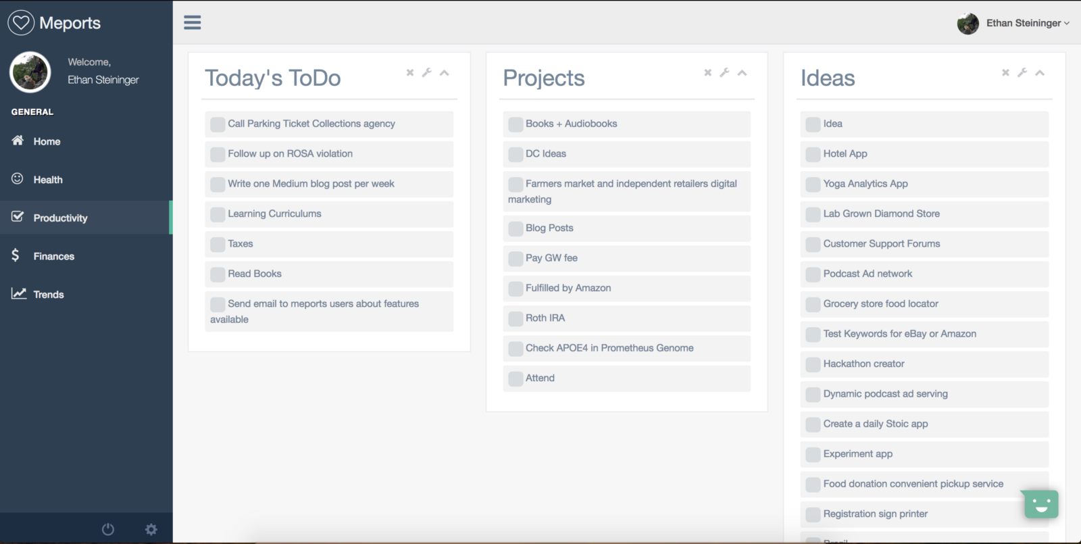The image size is (1081, 544).
Task: Close the Today's ToDo panel
Action: coord(410,72)
